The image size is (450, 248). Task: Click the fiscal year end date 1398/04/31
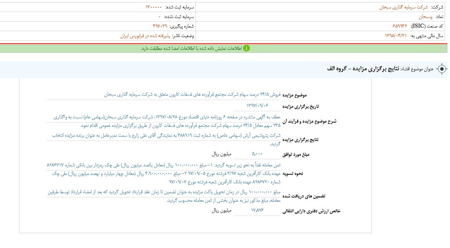pyautogui.click(x=396, y=36)
